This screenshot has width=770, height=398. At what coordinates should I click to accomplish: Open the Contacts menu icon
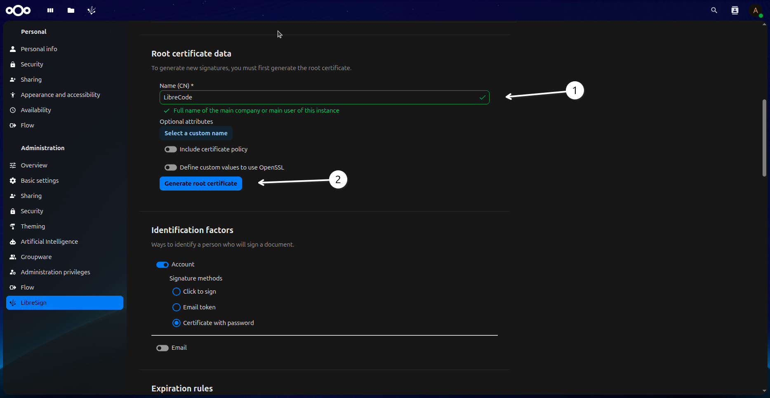tap(735, 10)
